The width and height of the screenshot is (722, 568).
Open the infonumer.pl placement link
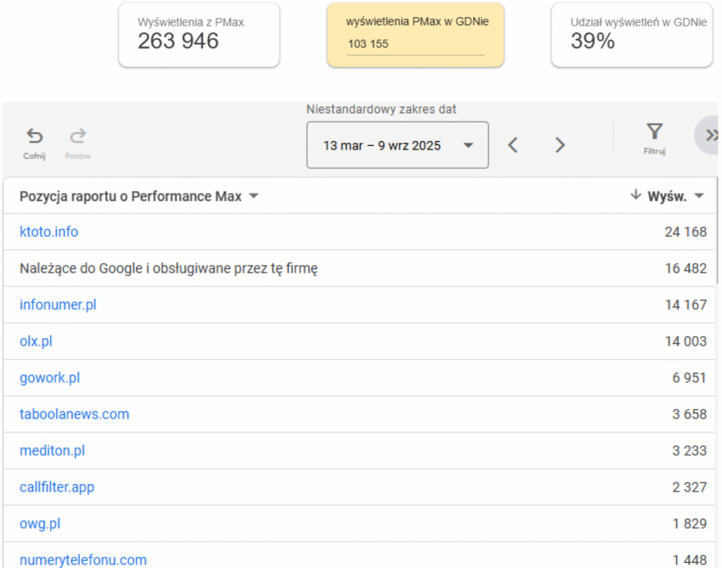(58, 305)
